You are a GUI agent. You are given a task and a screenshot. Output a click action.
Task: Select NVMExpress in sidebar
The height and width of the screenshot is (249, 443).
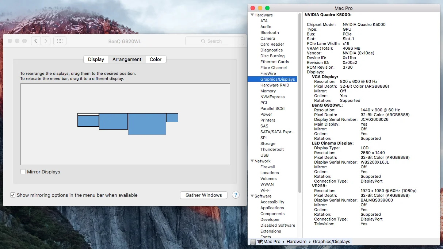point(272,97)
